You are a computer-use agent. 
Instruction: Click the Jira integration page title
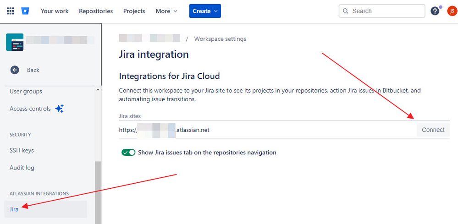click(x=154, y=55)
